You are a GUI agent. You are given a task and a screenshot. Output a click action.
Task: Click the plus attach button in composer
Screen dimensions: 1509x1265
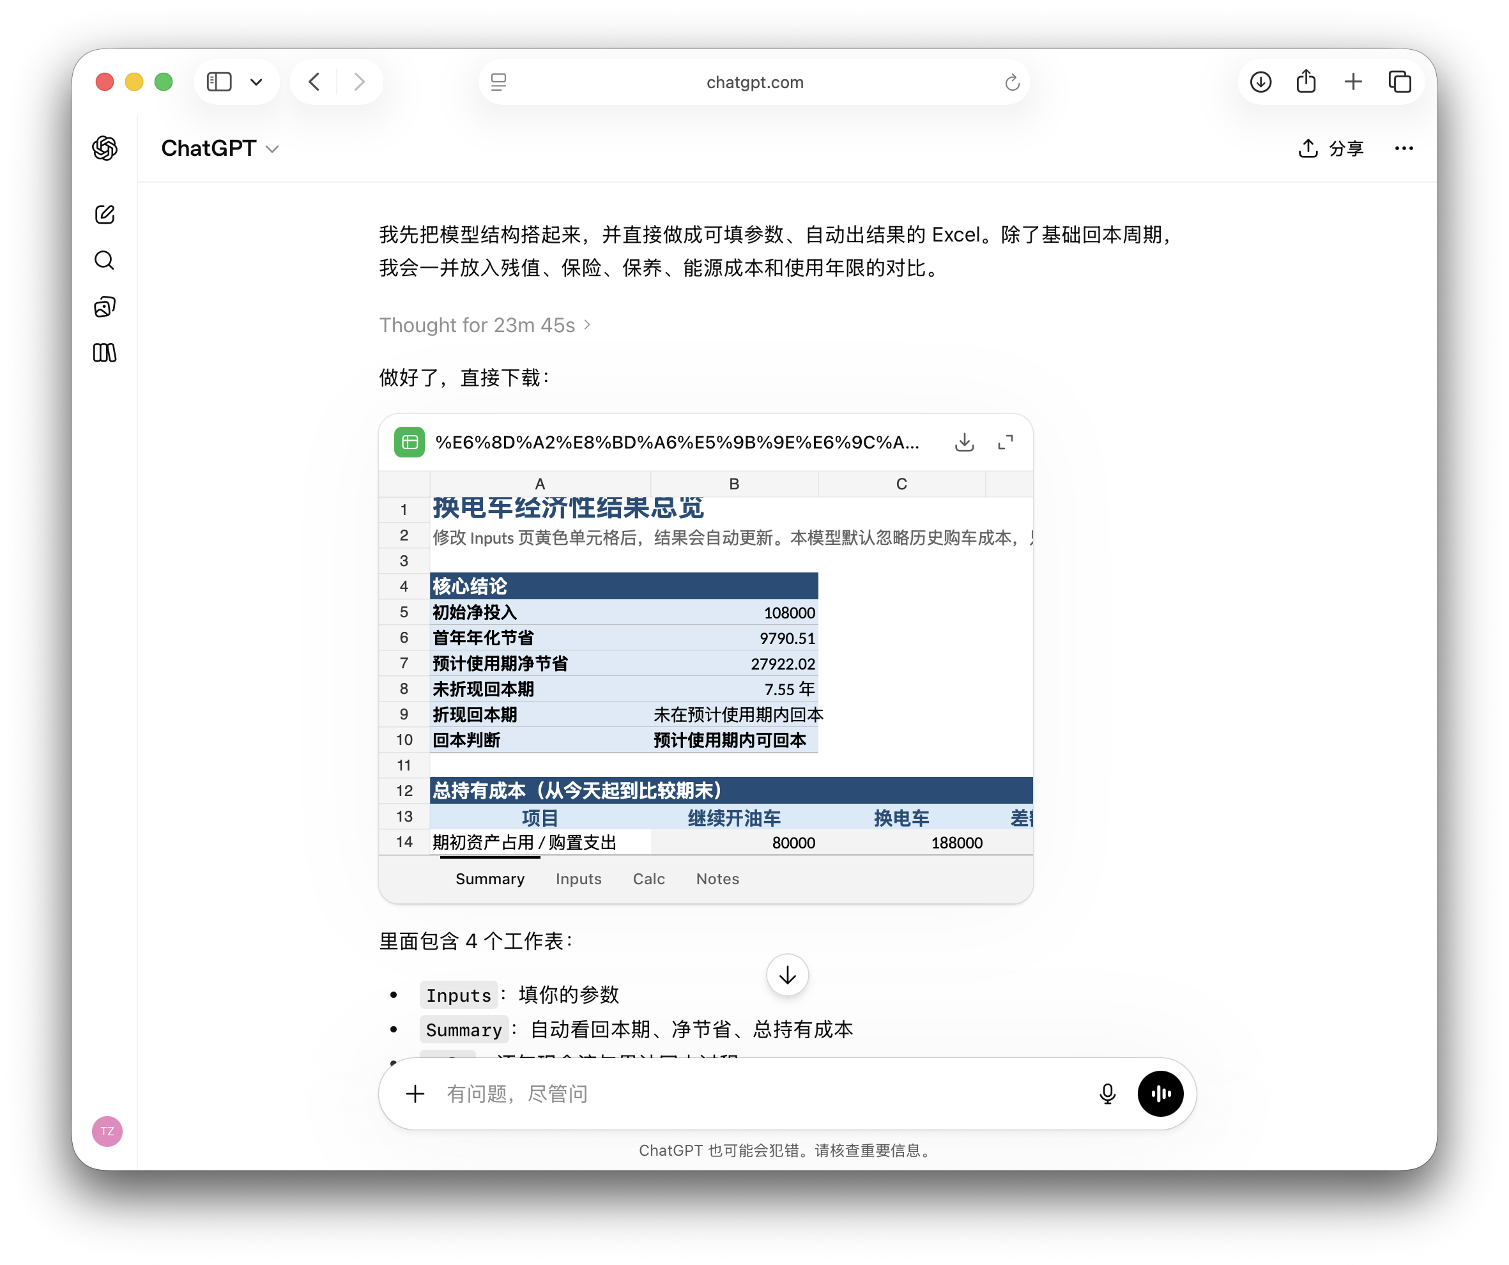coord(415,1093)
